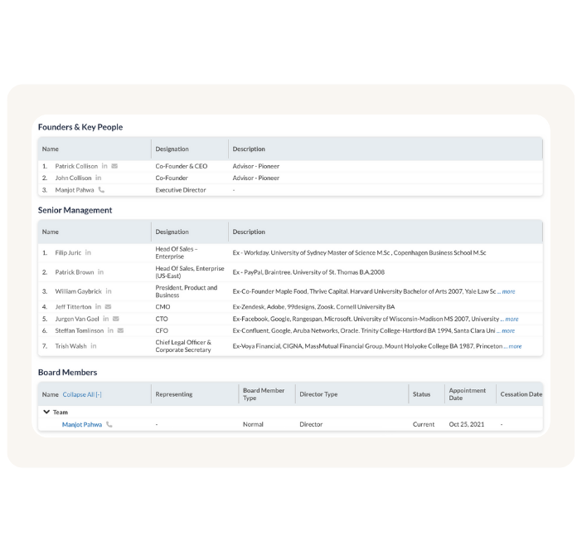Expand more in Jurgen Van Gael's description
This screenshot has height=552, width=582.
512,319
